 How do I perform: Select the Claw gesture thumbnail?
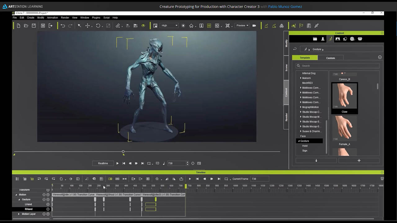click(344, 96)
